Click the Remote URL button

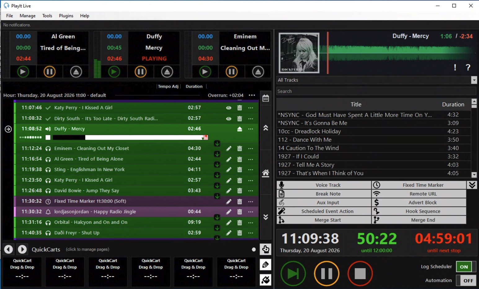pyautogui.click(x=419, y=194)
